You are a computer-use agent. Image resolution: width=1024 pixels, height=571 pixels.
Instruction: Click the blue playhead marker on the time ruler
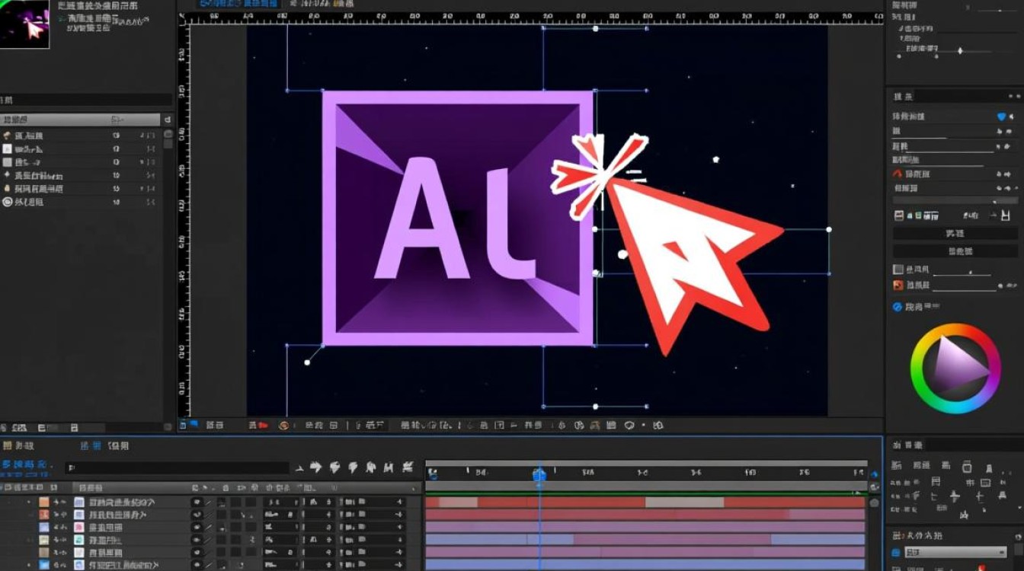tap(539, 474)
